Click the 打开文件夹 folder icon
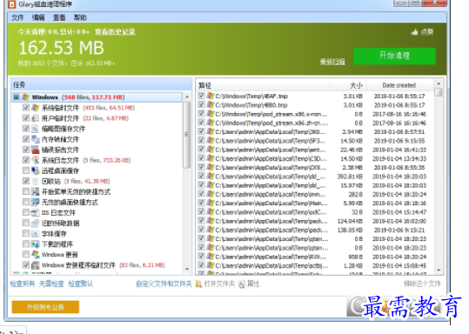The width and height of the screenshot is (469, 334). [x=198, y=284]
